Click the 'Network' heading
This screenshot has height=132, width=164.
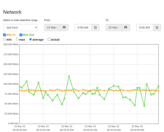12,12
